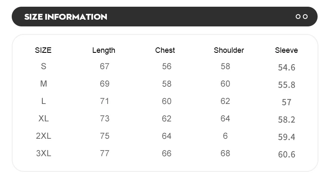331x179 pixels.
Task: Click the 3XL size row label
Action: (x=44, y=153)
